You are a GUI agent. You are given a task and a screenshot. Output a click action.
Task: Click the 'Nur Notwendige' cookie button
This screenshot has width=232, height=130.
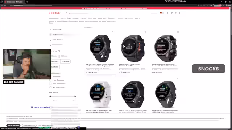click(29, 125)
